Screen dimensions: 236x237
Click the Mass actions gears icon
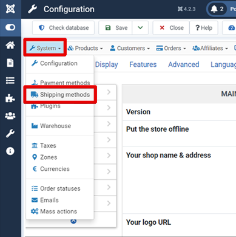pyautogui.click(x=35, y=211)
